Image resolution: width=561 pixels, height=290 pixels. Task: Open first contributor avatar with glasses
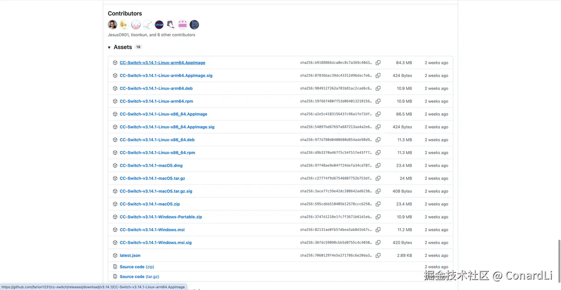[113, 25]
